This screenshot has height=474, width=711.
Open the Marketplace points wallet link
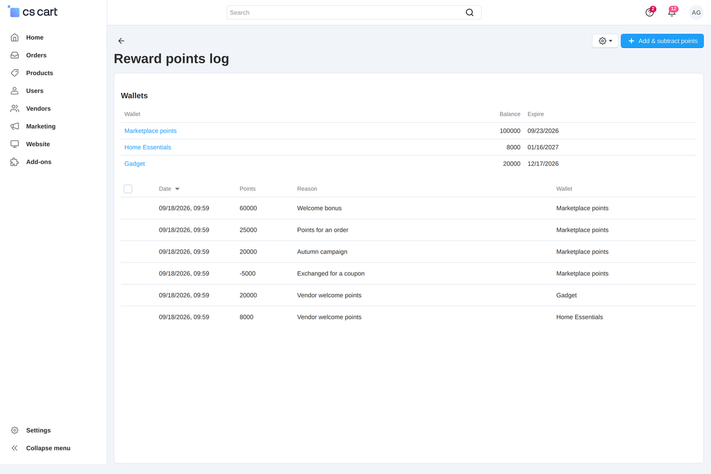[x=150, y=131]
